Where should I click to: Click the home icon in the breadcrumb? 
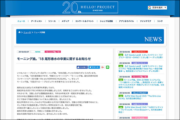[19, 32]
